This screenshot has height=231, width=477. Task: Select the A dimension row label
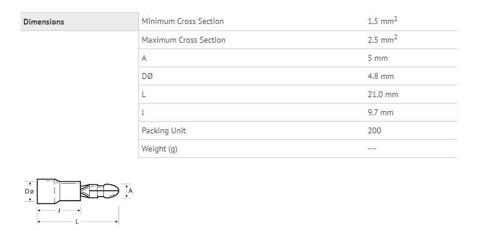144,58
